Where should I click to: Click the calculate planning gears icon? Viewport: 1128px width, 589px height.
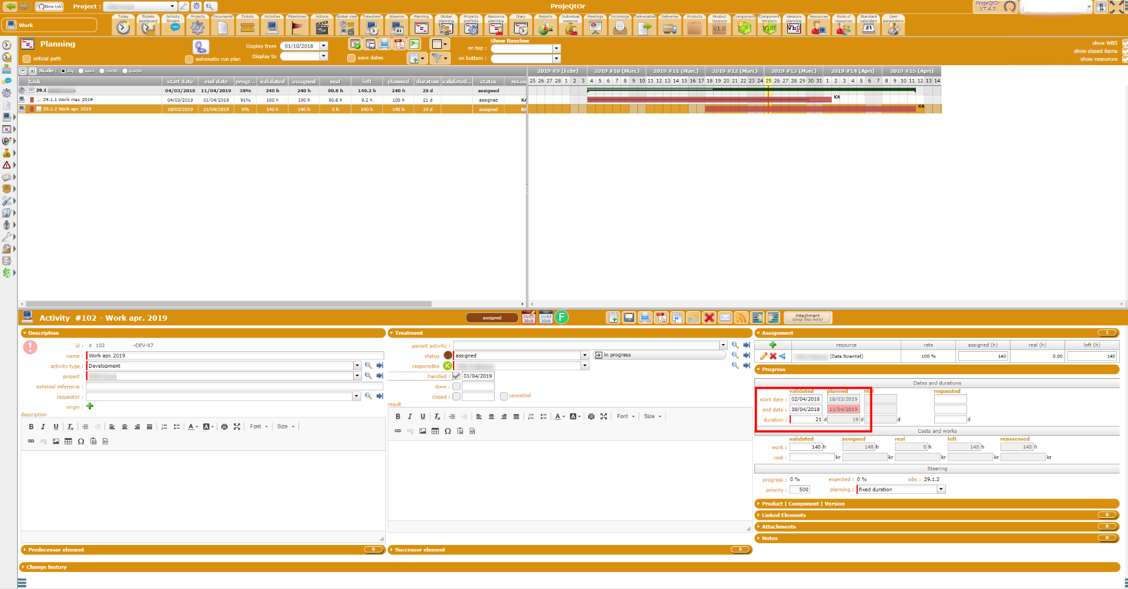click(201, 46)
